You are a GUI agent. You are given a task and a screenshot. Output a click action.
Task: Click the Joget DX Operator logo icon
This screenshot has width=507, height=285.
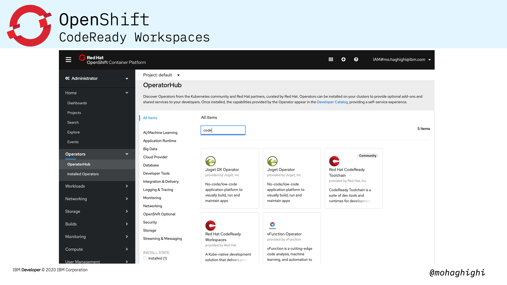click(x=210, y=161)
